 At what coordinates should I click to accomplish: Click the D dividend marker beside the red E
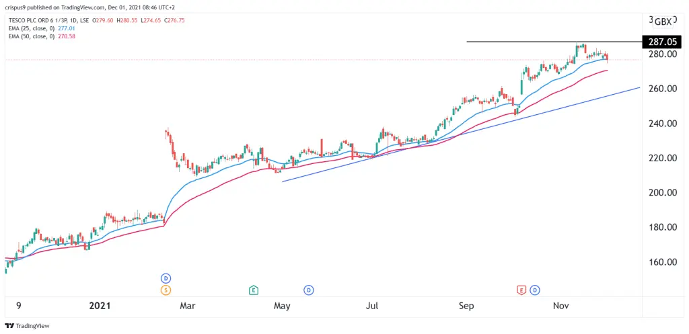[x=535, y=290]
